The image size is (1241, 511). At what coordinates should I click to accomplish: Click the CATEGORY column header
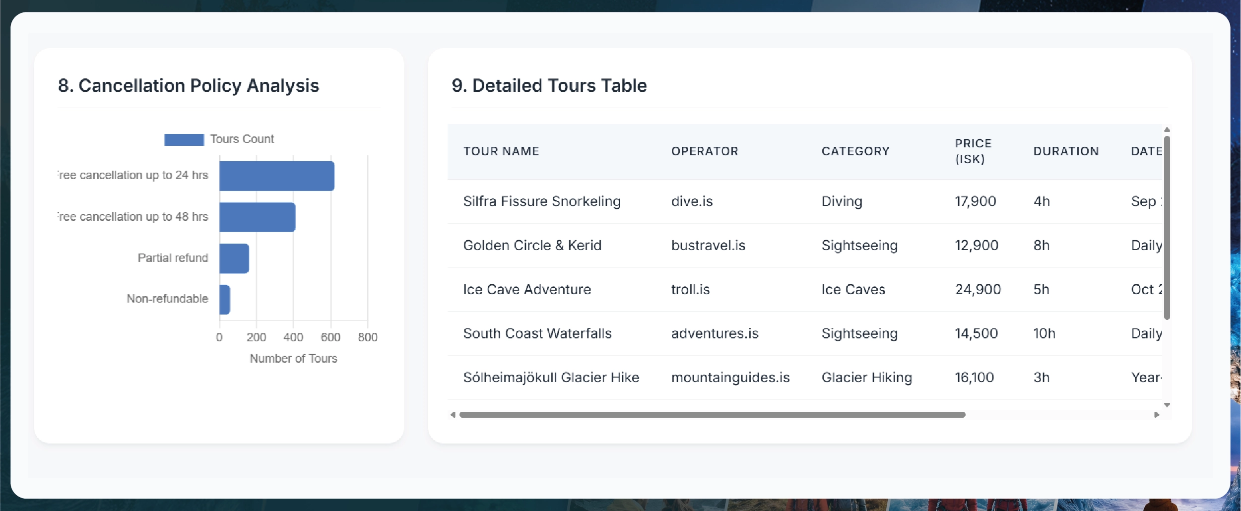coord(855,151)
